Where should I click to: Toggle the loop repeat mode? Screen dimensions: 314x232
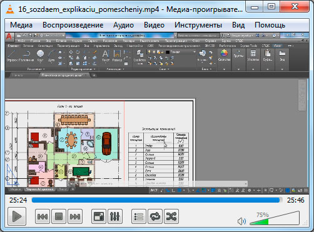[155, 216]
